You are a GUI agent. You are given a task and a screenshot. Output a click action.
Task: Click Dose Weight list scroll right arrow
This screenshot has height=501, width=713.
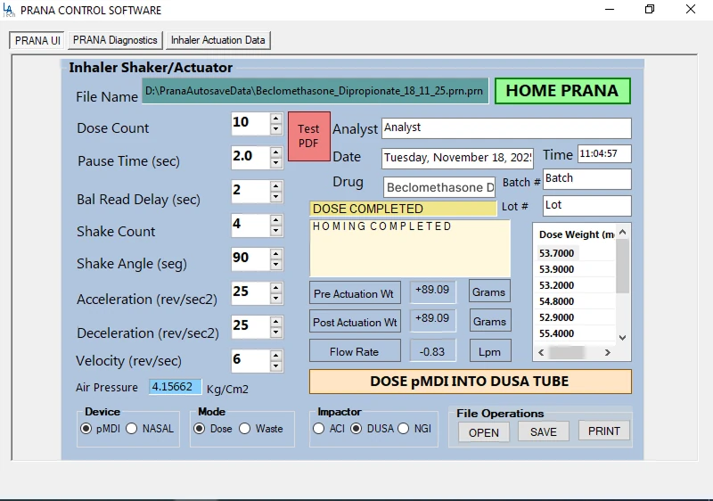click(608, 352)
